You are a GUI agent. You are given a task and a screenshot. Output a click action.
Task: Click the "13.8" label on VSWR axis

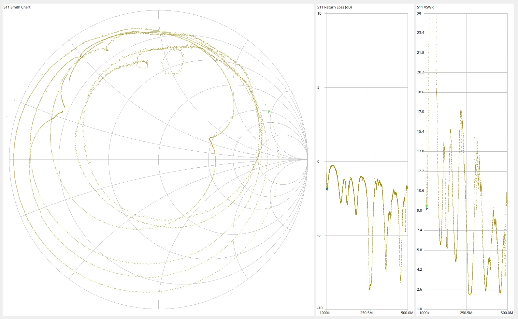[421, 151]
